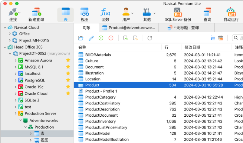Screen dimensions: 243x143
Task: Toggle favorite star for Oracle Cloud
Action: [x=68, y=93]
